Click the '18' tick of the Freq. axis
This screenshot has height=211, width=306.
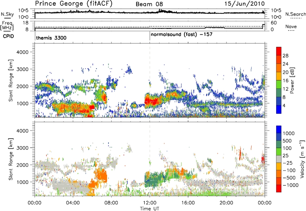26,23
